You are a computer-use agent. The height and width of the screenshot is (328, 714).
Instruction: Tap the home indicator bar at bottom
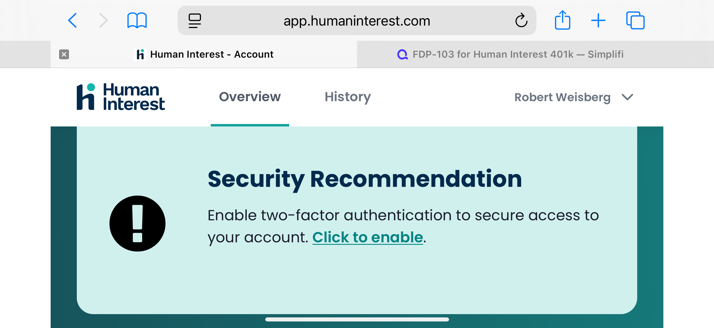(357, 319)
